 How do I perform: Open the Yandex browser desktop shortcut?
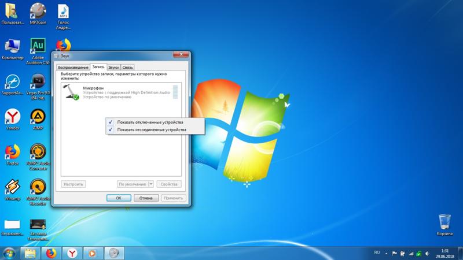(12, 120)
